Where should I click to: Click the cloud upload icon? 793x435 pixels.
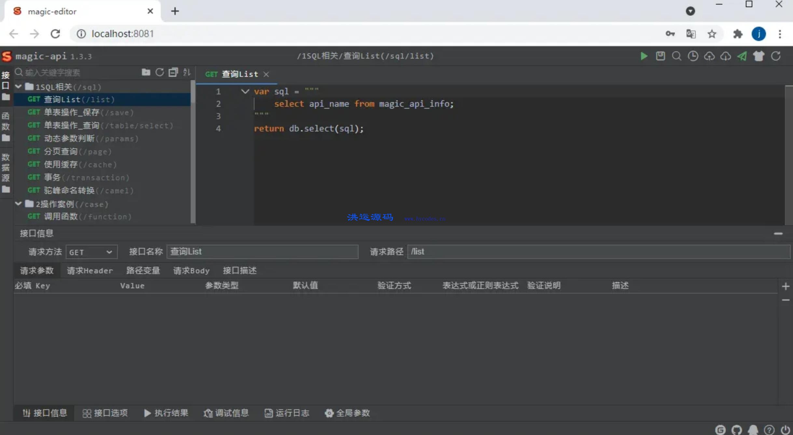click(709, 56)
